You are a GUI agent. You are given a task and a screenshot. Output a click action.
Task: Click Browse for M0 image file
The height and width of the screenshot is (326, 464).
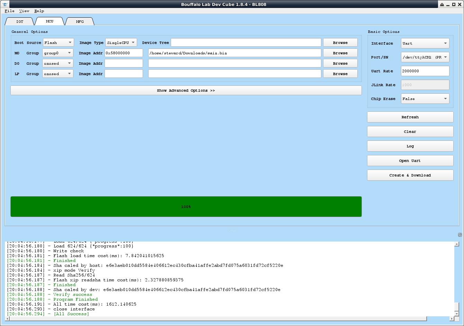tap(340, 53)
